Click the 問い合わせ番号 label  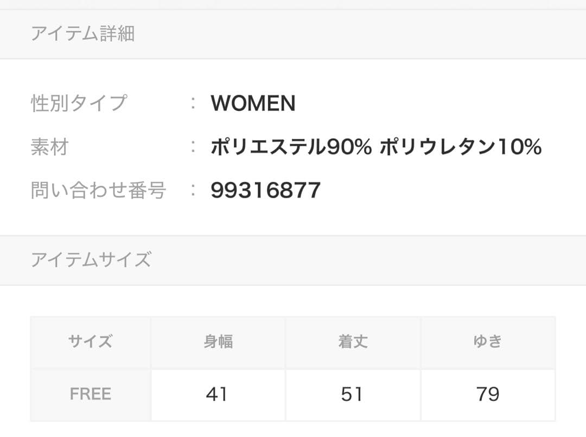(98, 190)
